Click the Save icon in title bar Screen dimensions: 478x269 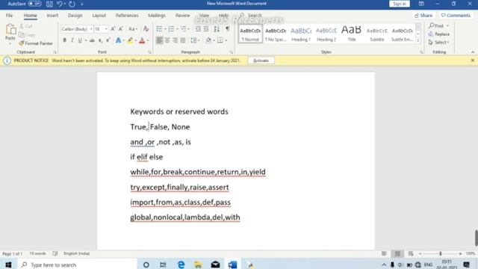coord(49,4)
